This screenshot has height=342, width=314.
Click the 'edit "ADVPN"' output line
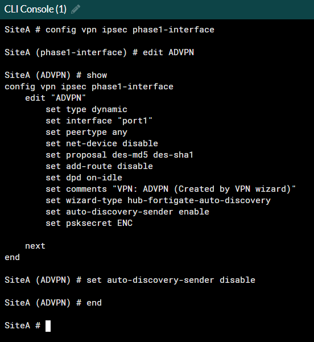[x=56, y=98]
